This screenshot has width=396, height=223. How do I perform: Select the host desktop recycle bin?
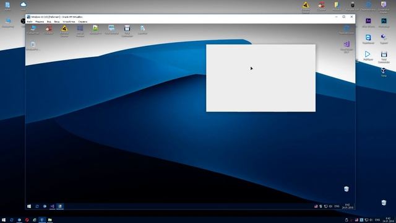tap(384, 203)
